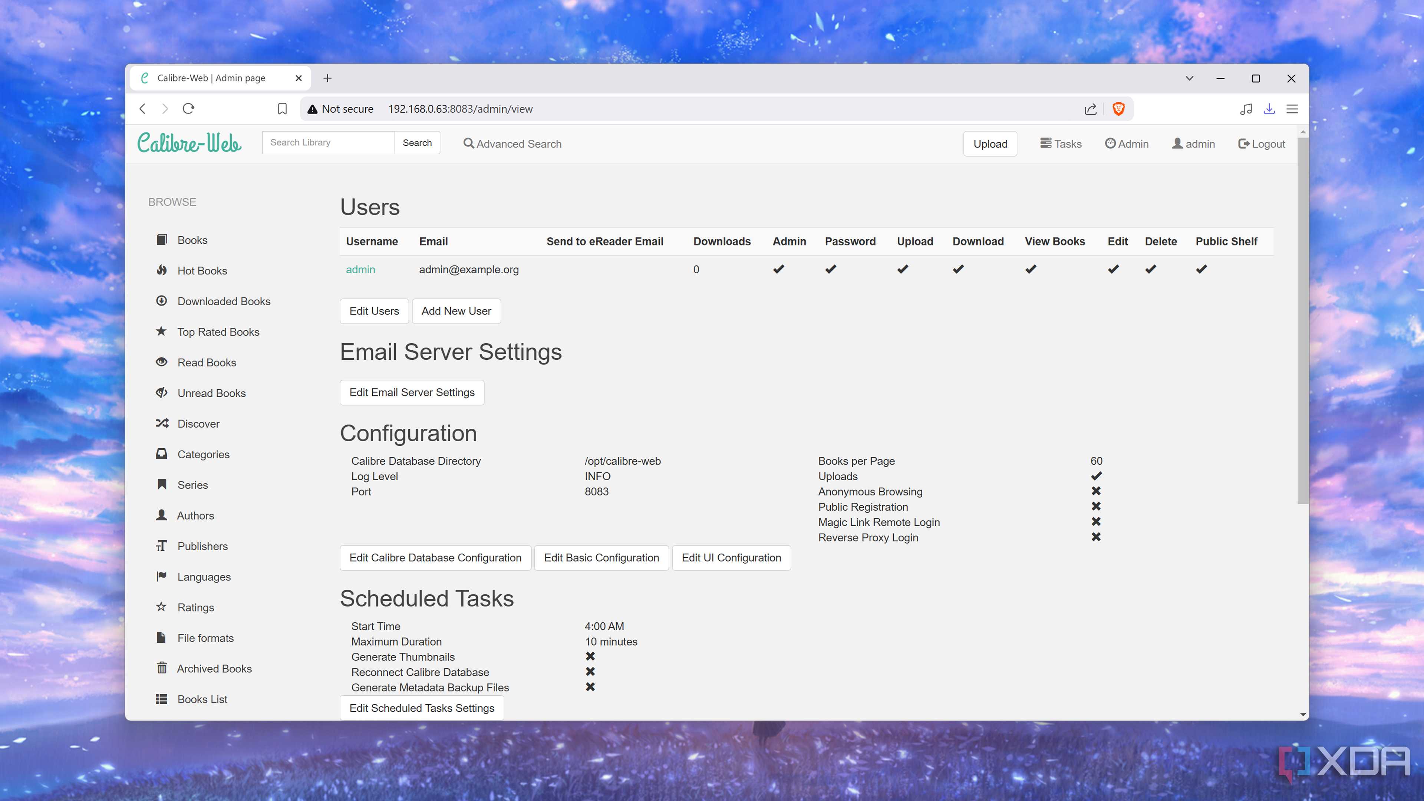Image resolution: width=1424 pixels, height=801 pixels.
Task: Click the page vertical scrollbar
Action: click(x=1303, y=321)
